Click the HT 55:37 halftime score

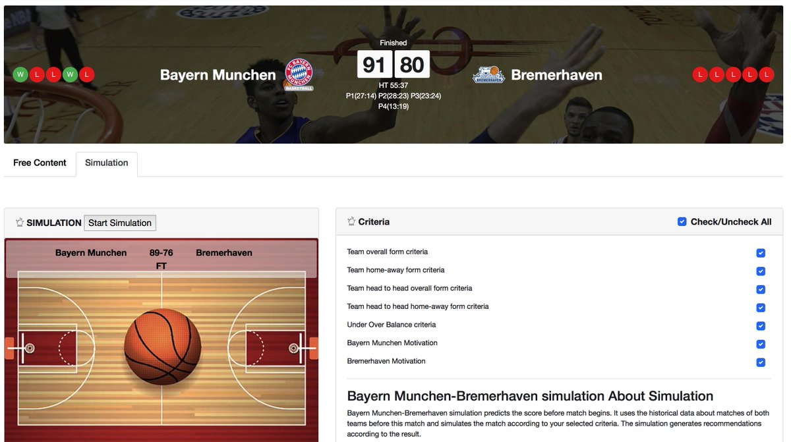[394, 86]
